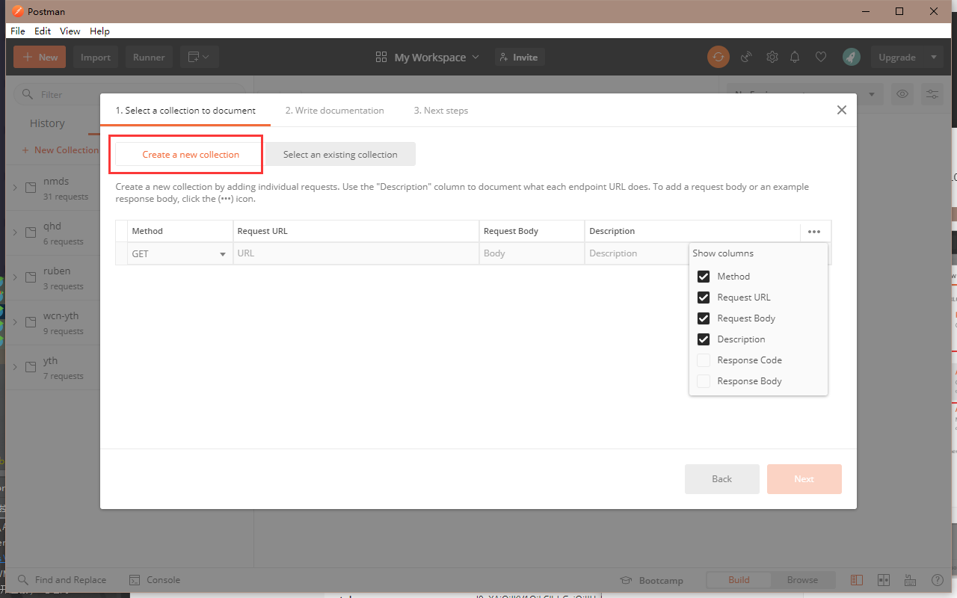
Task: Click the two-pane view icon
Action: [884, 580]
